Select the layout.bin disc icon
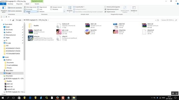The height and width of the screenshot is (100, 179). (x=87, y=32)
